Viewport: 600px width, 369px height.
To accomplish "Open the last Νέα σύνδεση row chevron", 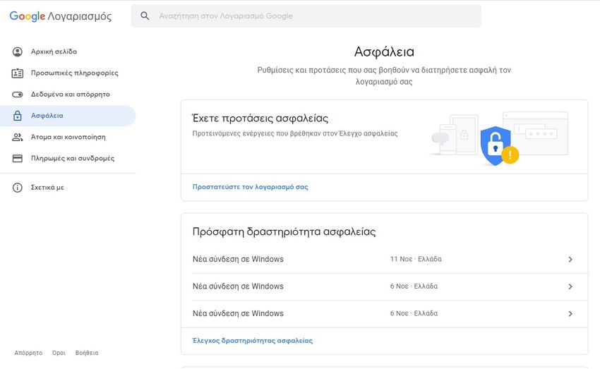I will click(x=570, y=313).
